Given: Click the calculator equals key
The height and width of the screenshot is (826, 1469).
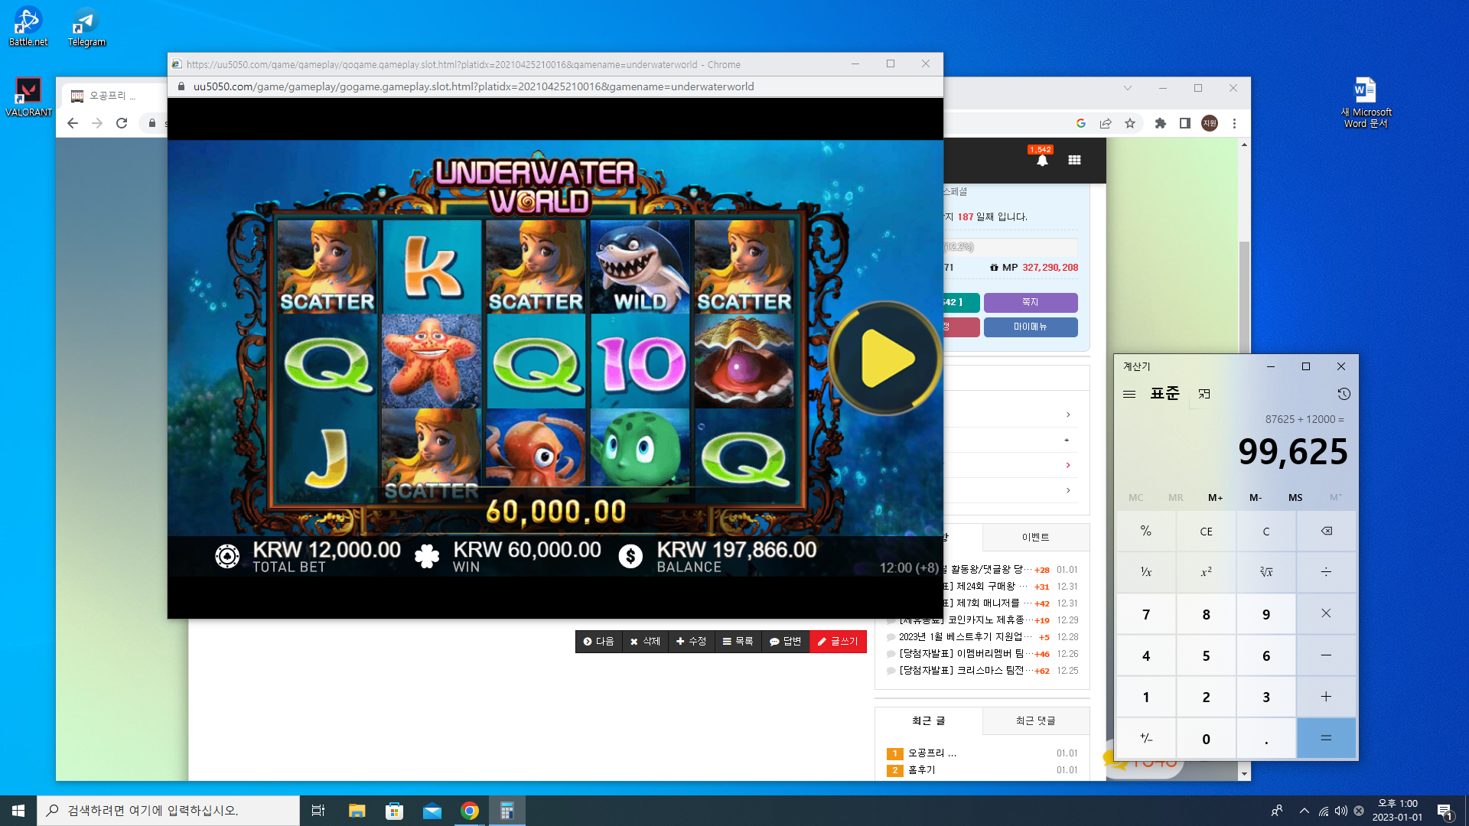Looking at the screenshot, I should click(1327, 738).
